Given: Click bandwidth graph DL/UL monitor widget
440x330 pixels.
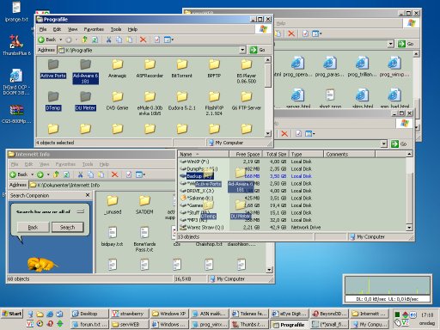Looking at the screenshot, I should [x=388, y=289].
